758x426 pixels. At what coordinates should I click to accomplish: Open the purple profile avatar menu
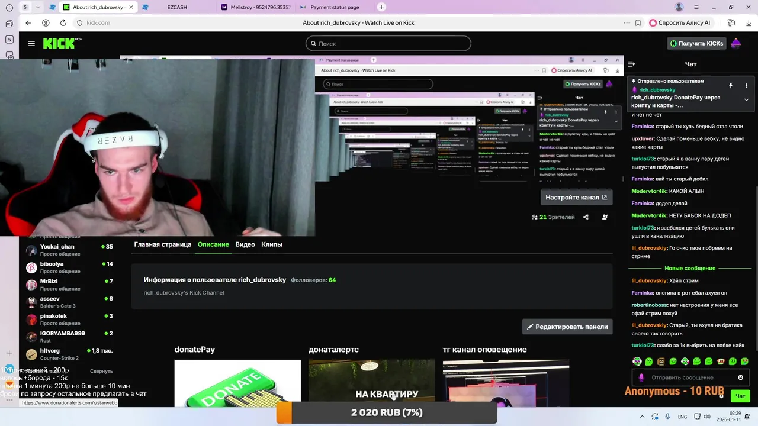tap(736, 43)
